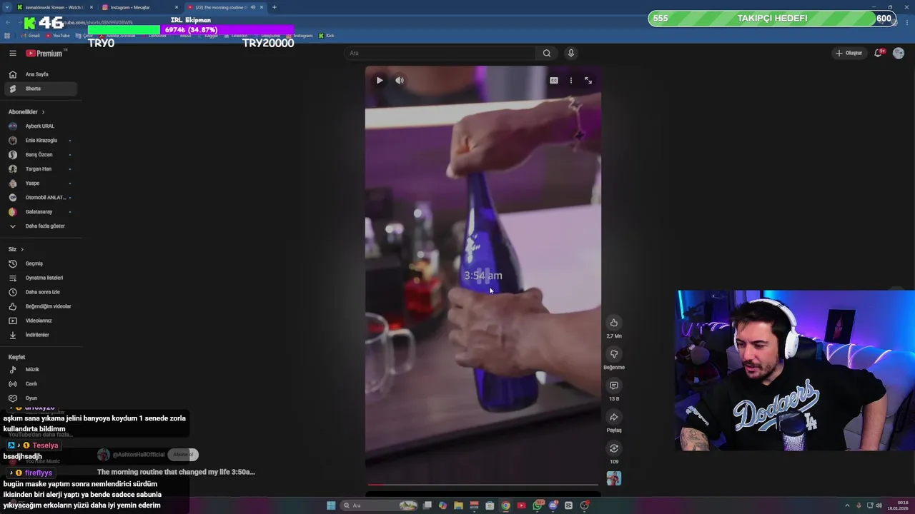Open the @AshtonHallOfficial channel link
Viewport: 915px width, 514px height.
(x=139, y=455)
